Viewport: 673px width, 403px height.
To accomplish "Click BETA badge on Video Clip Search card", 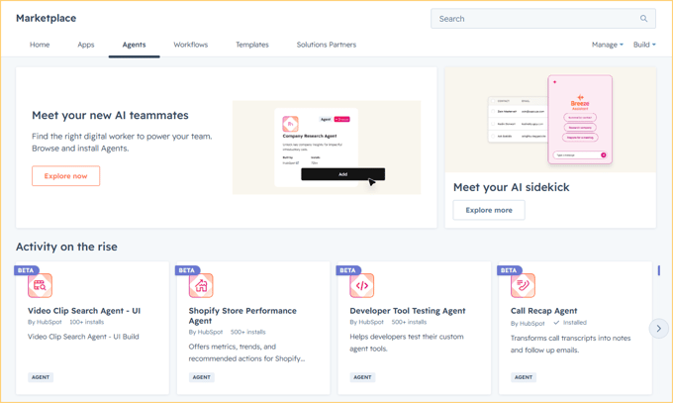I will click(x=26, y=270).
